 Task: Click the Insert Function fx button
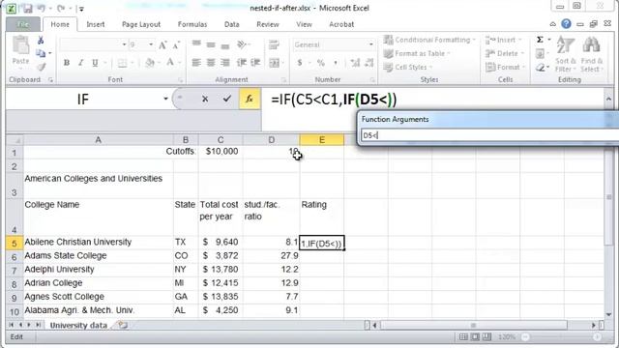coord(250,99)
